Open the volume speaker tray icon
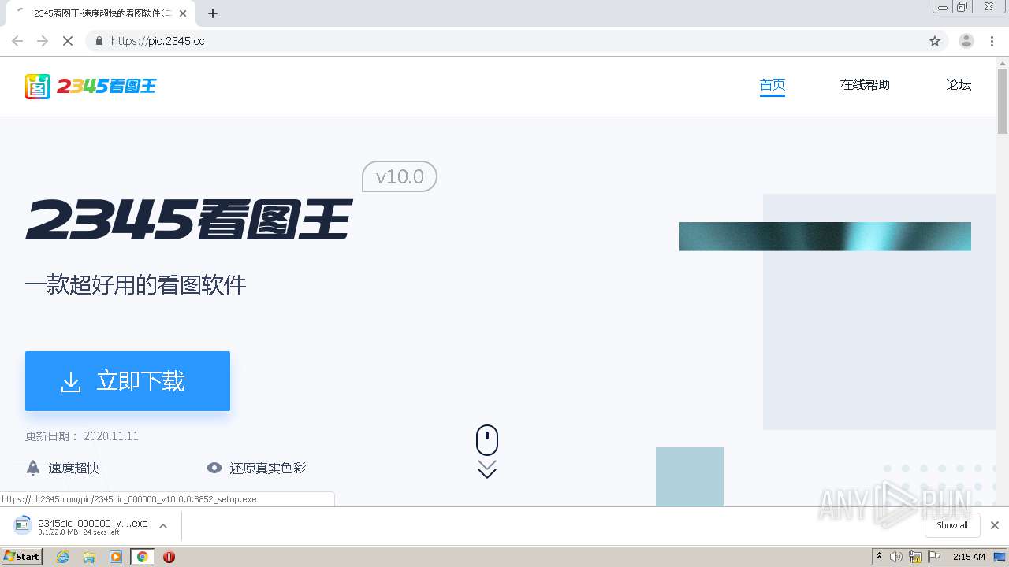The height and width of the screenshot is (567, 1009). (x=896, y=557)
